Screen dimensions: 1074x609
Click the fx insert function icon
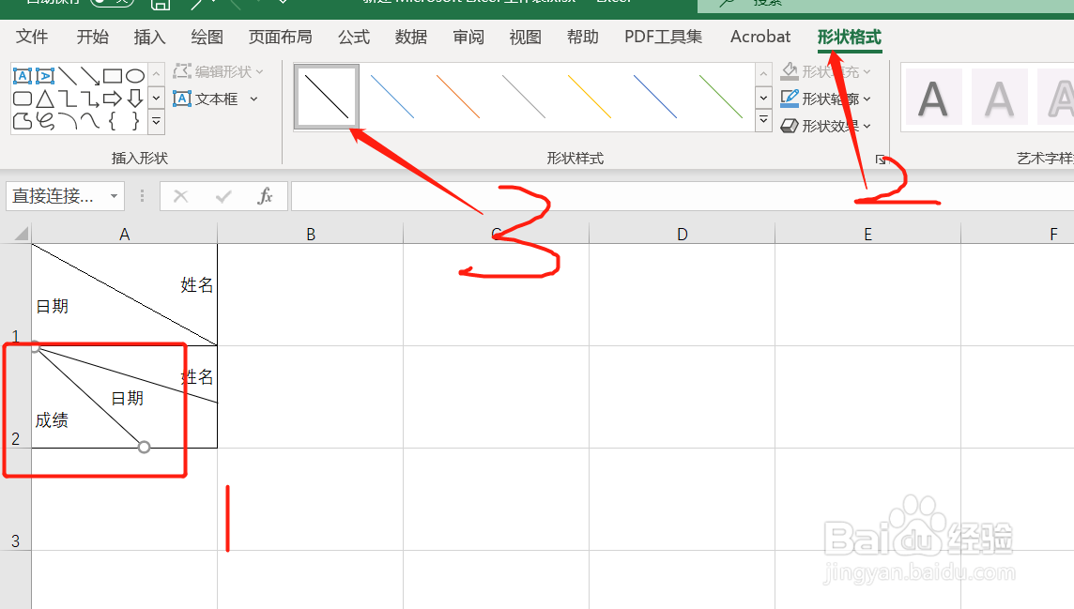265,196
